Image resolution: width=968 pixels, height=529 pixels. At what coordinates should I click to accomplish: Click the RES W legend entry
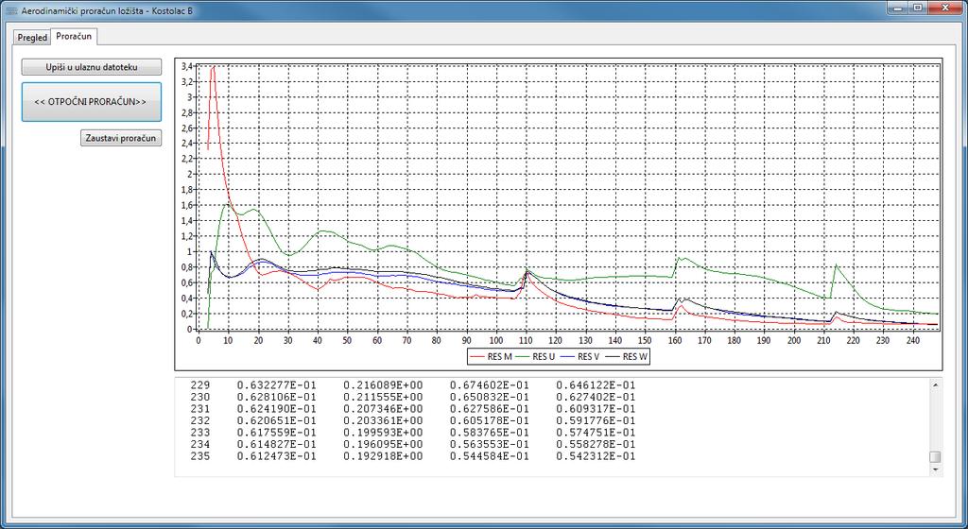627,356
